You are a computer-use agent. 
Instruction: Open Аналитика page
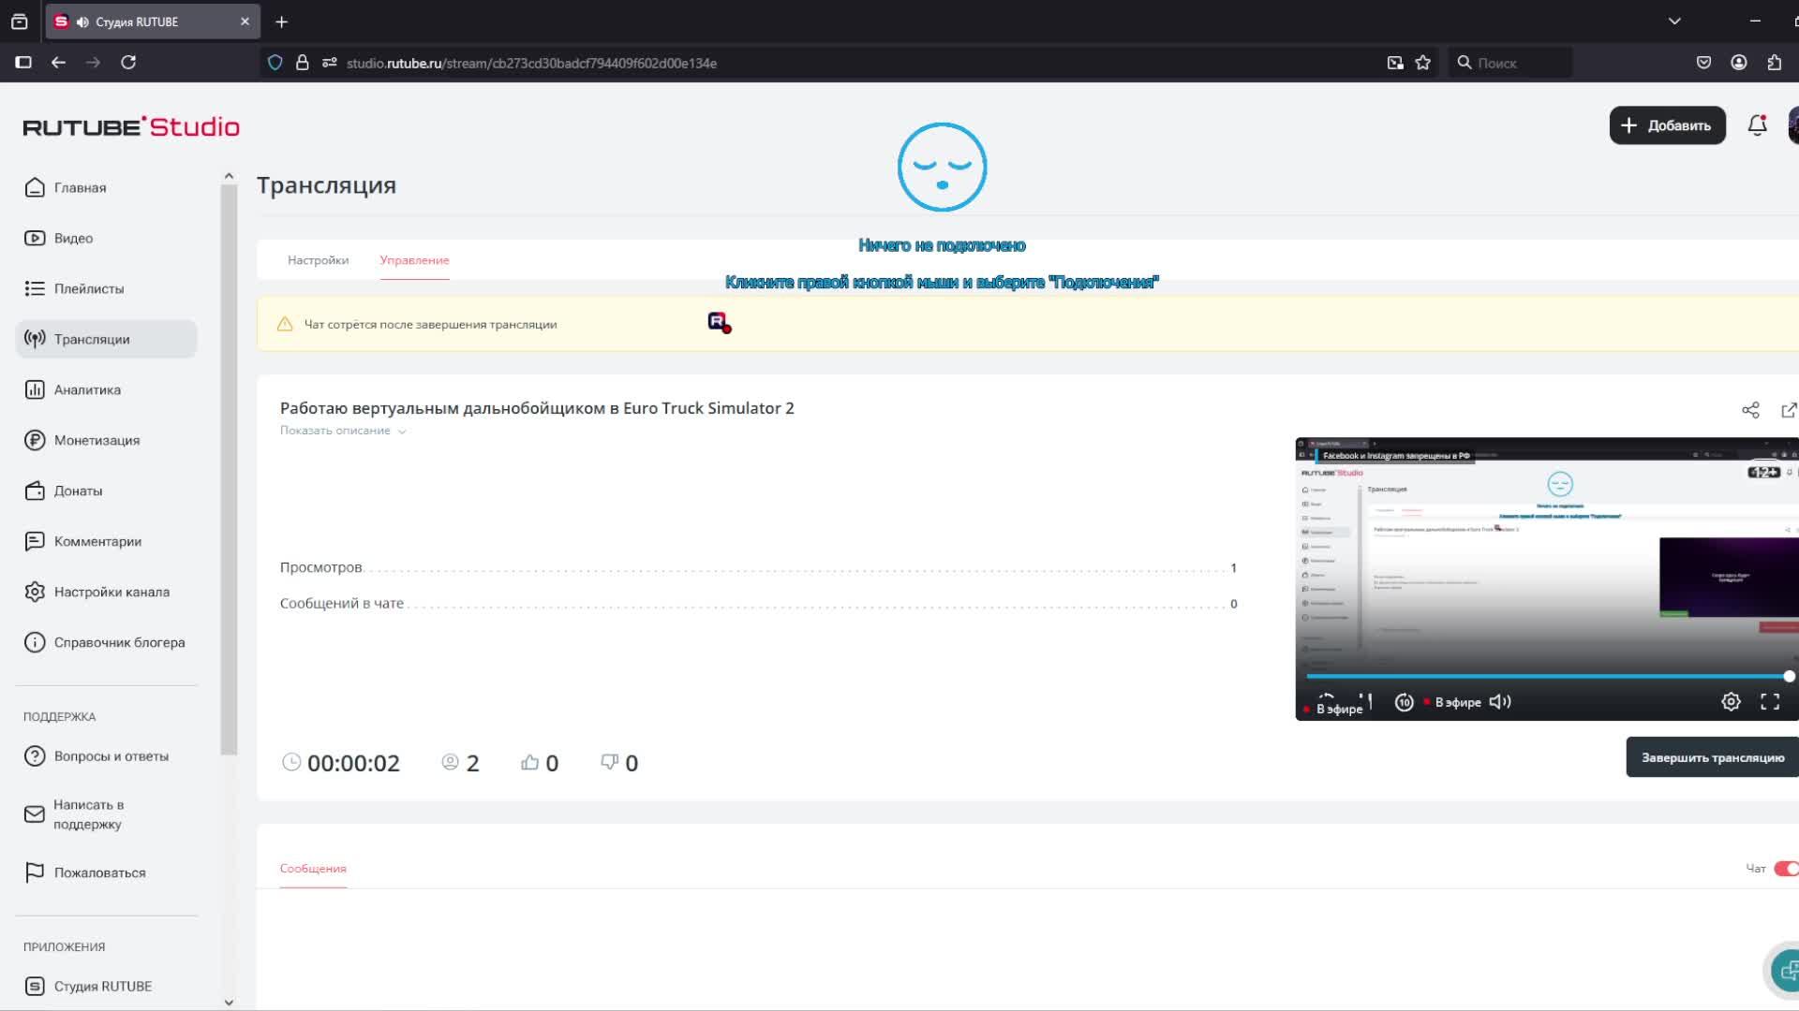click(106, 389)
